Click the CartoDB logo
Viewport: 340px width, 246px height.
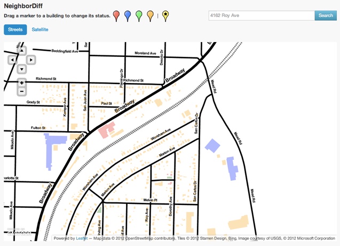pos(19,232)
